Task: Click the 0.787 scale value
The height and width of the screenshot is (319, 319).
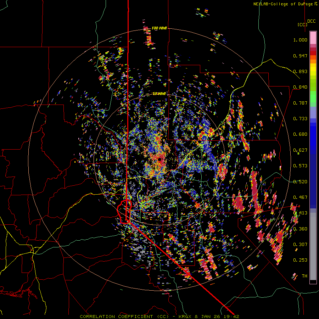Action: pos(300,103)
